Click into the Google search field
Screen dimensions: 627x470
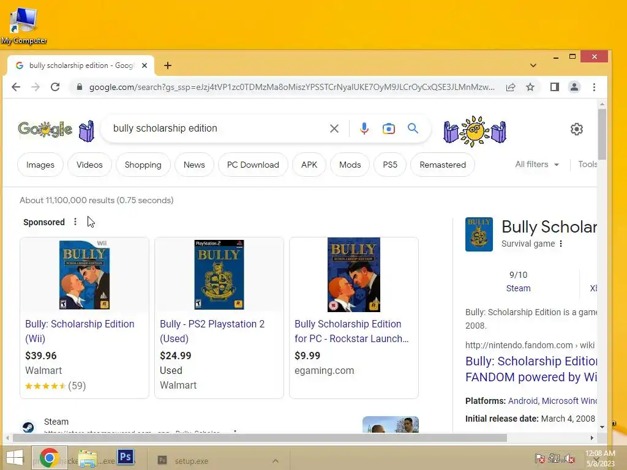(216, 129)
